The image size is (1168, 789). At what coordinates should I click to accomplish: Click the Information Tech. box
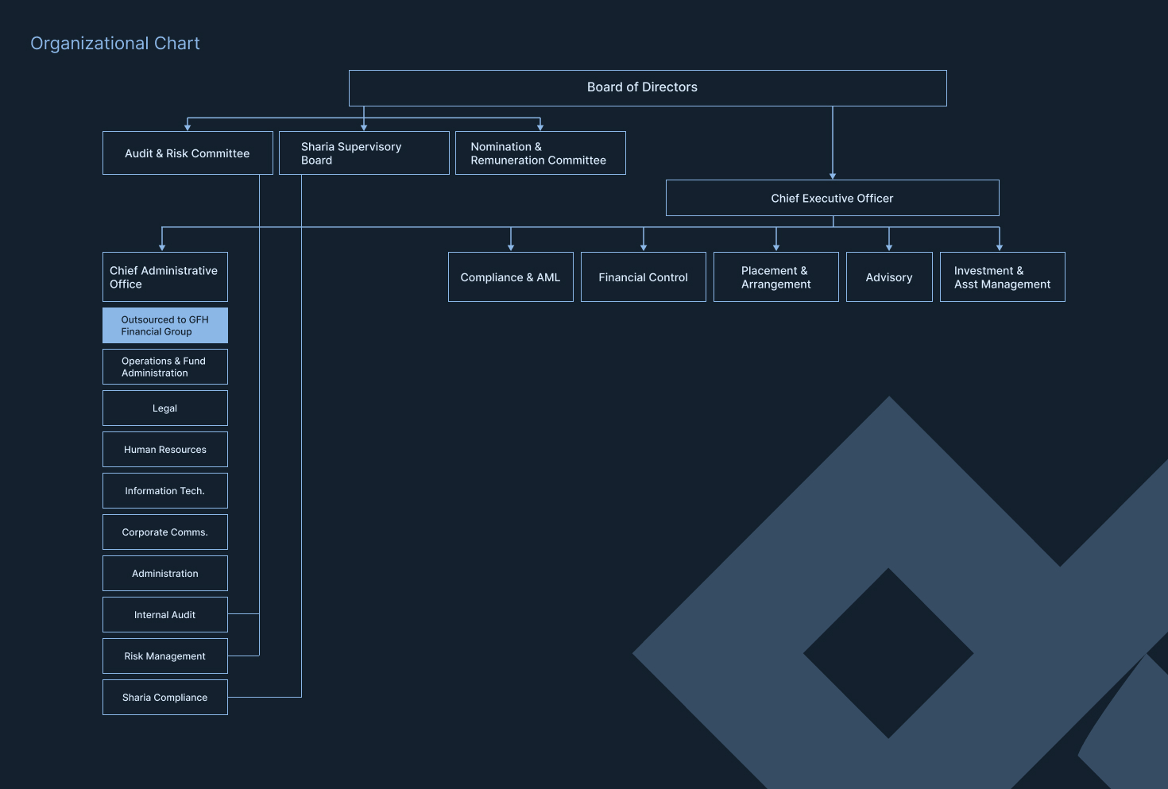coord(164,491)
